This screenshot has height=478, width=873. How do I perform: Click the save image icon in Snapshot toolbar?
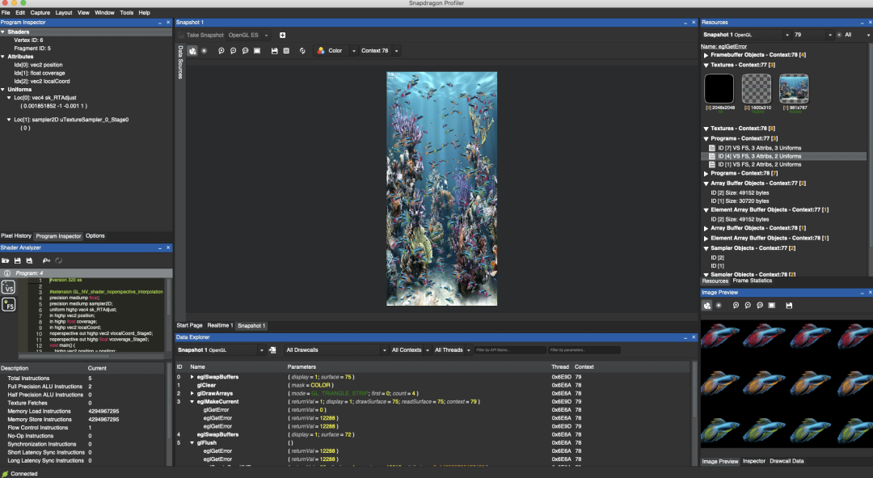[274, 51]
